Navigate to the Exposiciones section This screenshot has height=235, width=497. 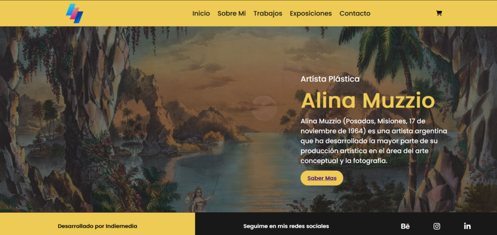click(311, 13)
